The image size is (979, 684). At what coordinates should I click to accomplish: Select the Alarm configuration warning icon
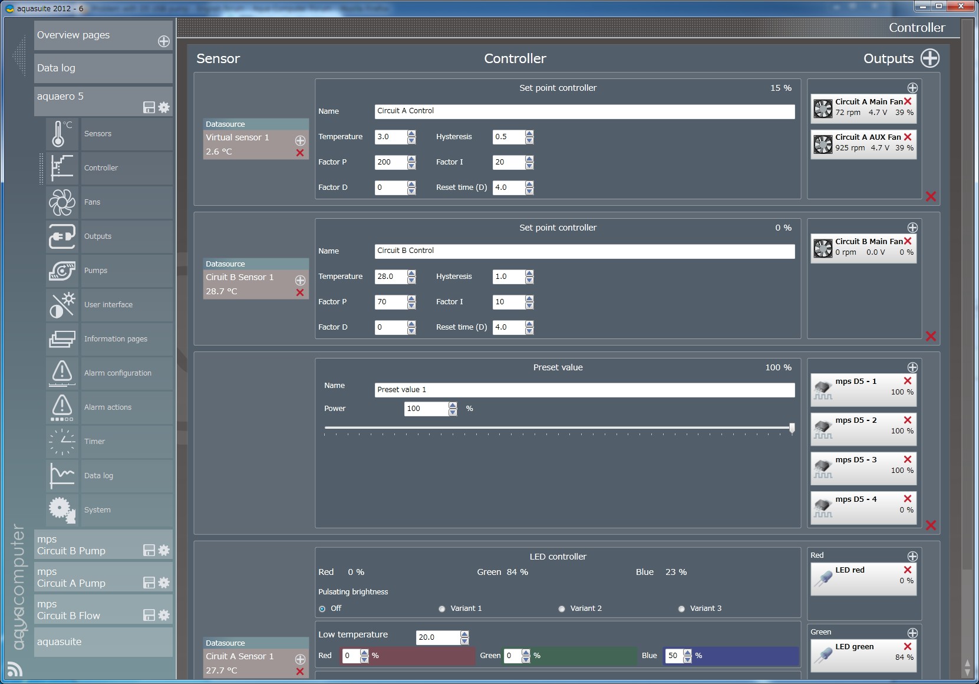tap(62, 373)
